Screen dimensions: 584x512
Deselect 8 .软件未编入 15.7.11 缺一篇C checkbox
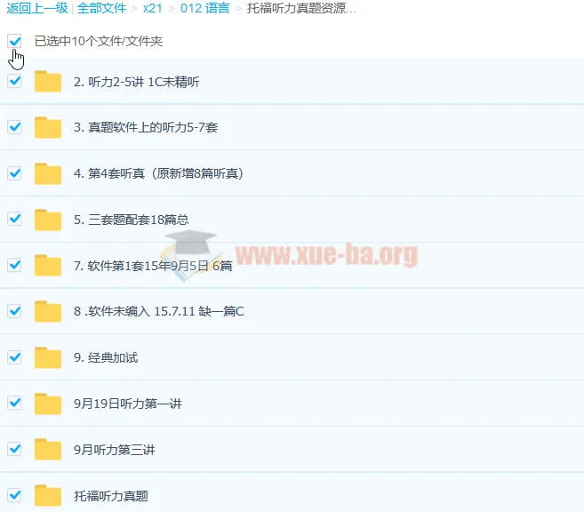click(x=14, y=311)
